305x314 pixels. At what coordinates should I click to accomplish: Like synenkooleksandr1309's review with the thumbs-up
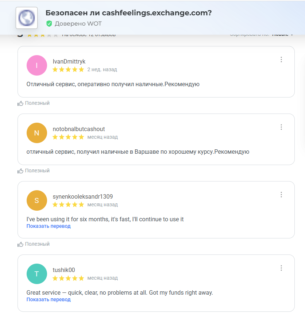[21, 244]
